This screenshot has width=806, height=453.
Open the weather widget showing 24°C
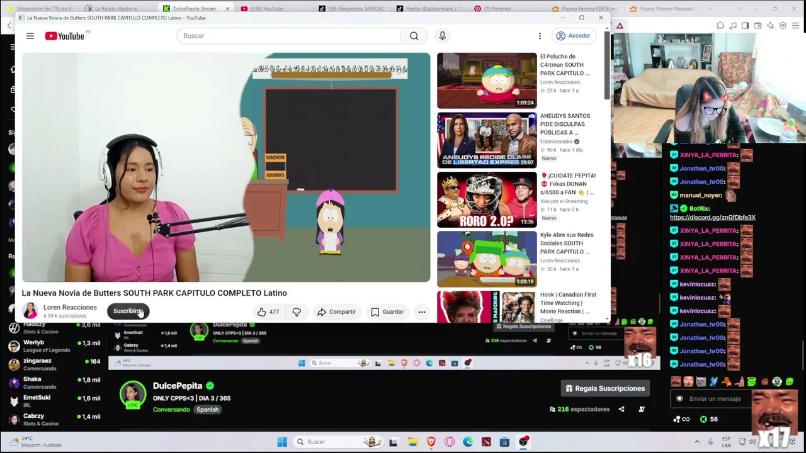click(36, 442)
